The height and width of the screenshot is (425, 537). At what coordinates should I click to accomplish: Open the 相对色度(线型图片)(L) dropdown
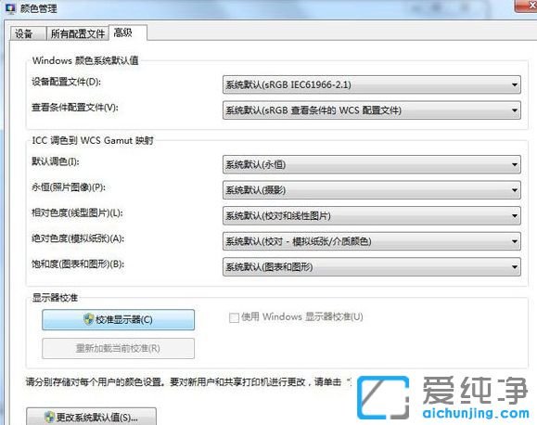372,216
